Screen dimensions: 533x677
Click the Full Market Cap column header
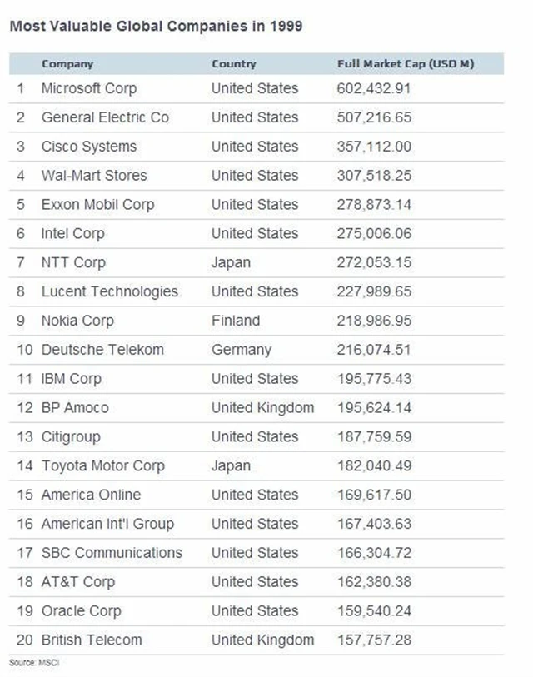tap(406, 64)
